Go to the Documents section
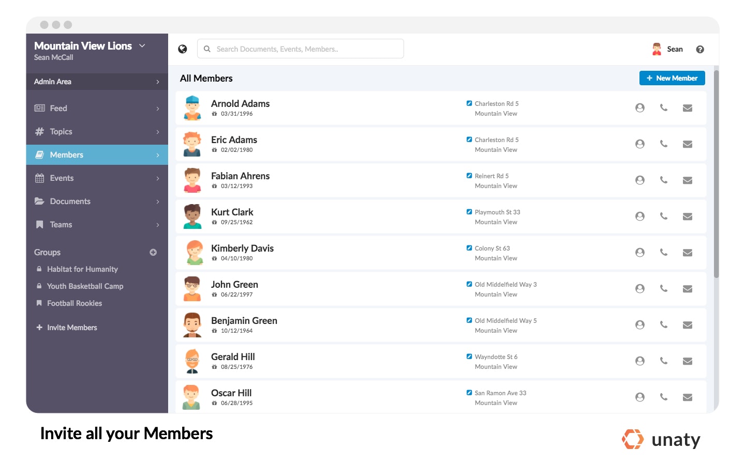 tap(97, 202)
